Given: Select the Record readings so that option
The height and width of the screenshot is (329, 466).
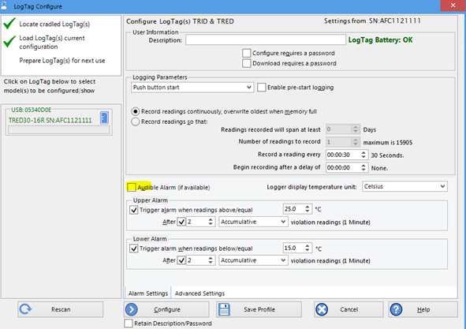Looking at the screenshot, I should pyautogui.click(x=135, y=122).
